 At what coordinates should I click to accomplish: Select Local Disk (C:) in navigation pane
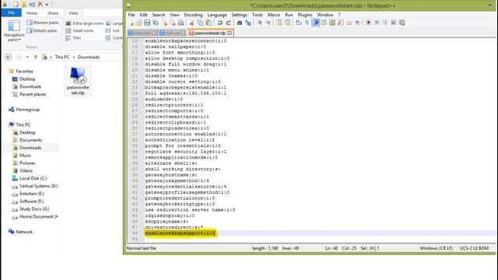click(30, 178)
